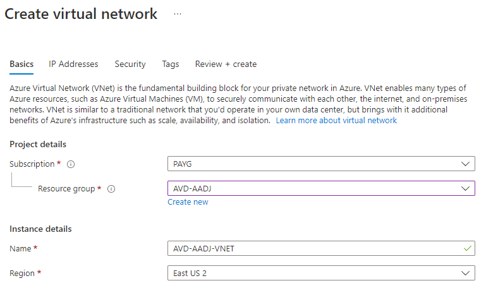Screen dimensions: 486x307
Task: Switch to the IP Addresses tab
Action: click(x=73, y=64)
